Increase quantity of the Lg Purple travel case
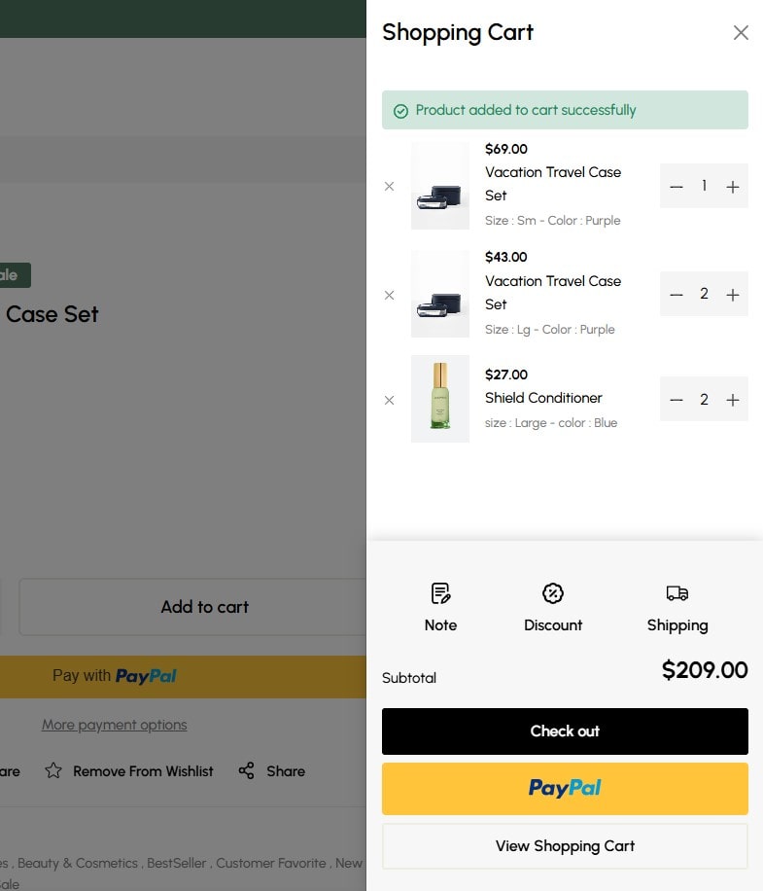 (732, 295)
